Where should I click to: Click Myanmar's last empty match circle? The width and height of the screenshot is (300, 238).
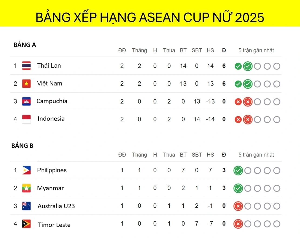coord(277,188)
